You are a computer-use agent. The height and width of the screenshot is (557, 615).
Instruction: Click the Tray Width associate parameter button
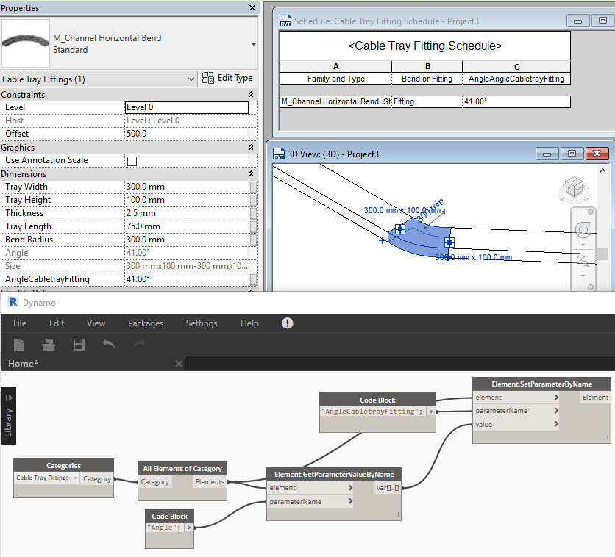pyautogui.click(x=254, y=187)
